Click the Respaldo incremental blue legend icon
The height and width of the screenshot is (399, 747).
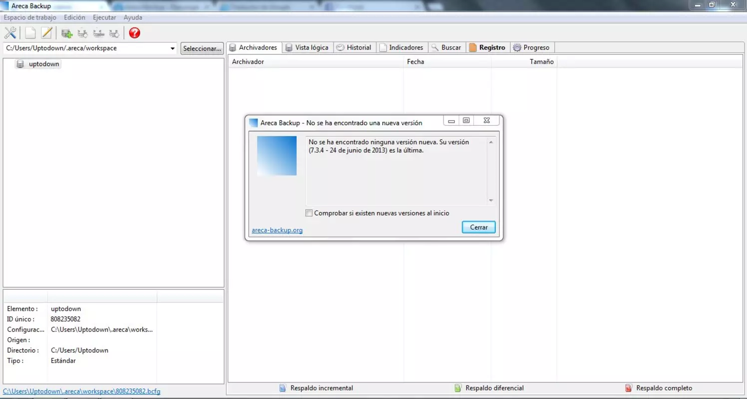(x=282, y=388)
